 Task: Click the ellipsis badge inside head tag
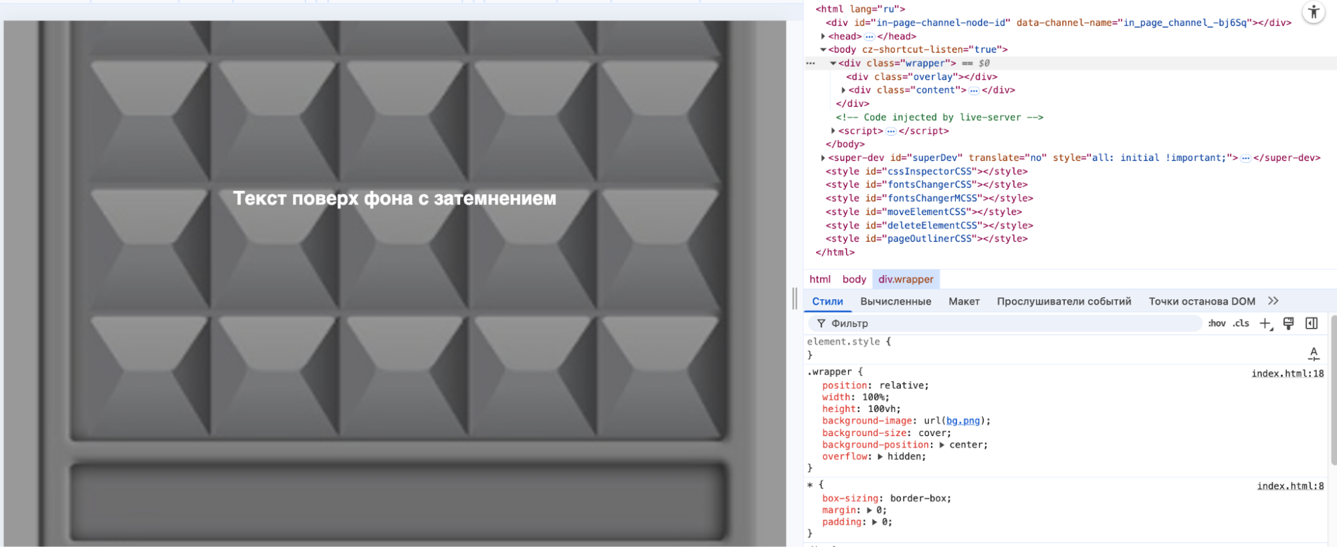pos(869,37)
